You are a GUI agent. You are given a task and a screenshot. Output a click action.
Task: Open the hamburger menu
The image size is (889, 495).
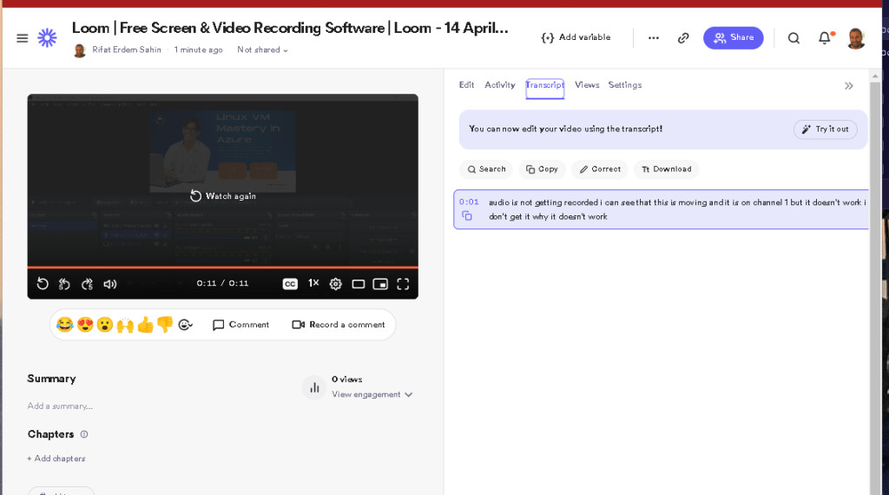click(22, 38)
